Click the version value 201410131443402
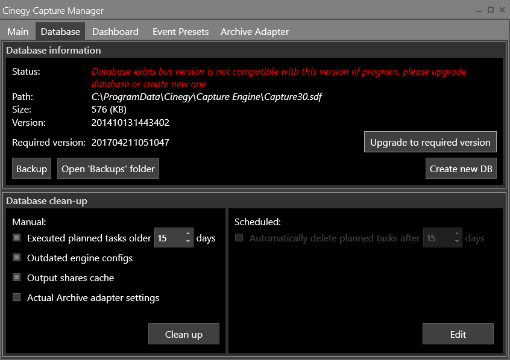This screenshot has height=360, width=510. [130, 122]
